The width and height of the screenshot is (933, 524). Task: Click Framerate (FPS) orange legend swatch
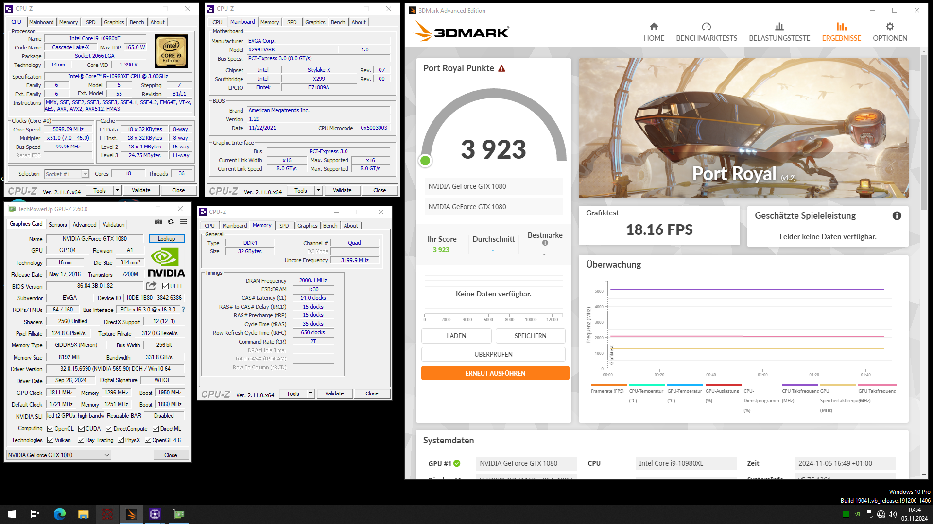pos(608,385)
